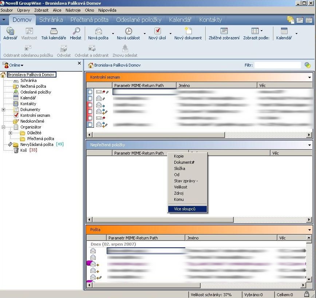Create Nový dokument via document icon

point(188,31)
